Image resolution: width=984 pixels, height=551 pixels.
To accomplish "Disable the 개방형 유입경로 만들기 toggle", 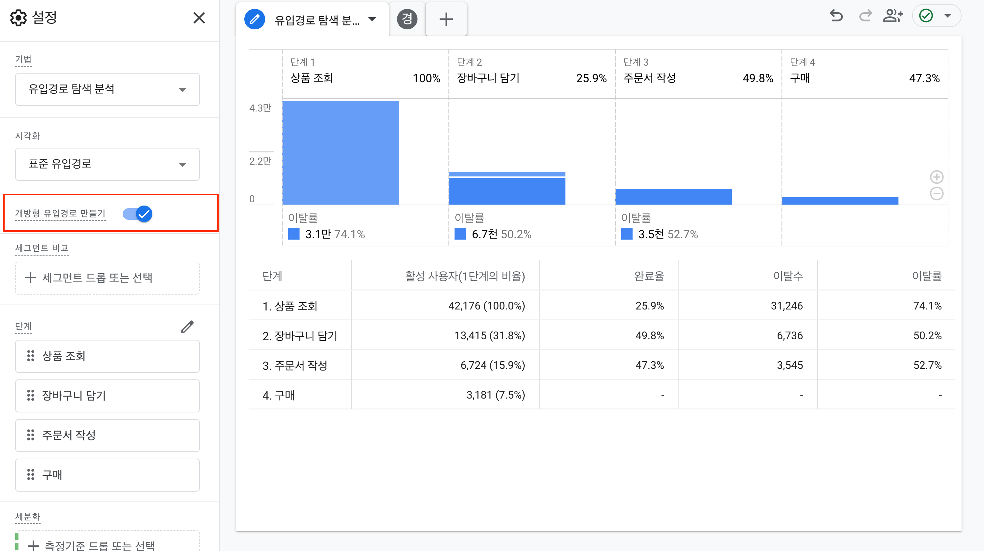I will coord(138,214).
